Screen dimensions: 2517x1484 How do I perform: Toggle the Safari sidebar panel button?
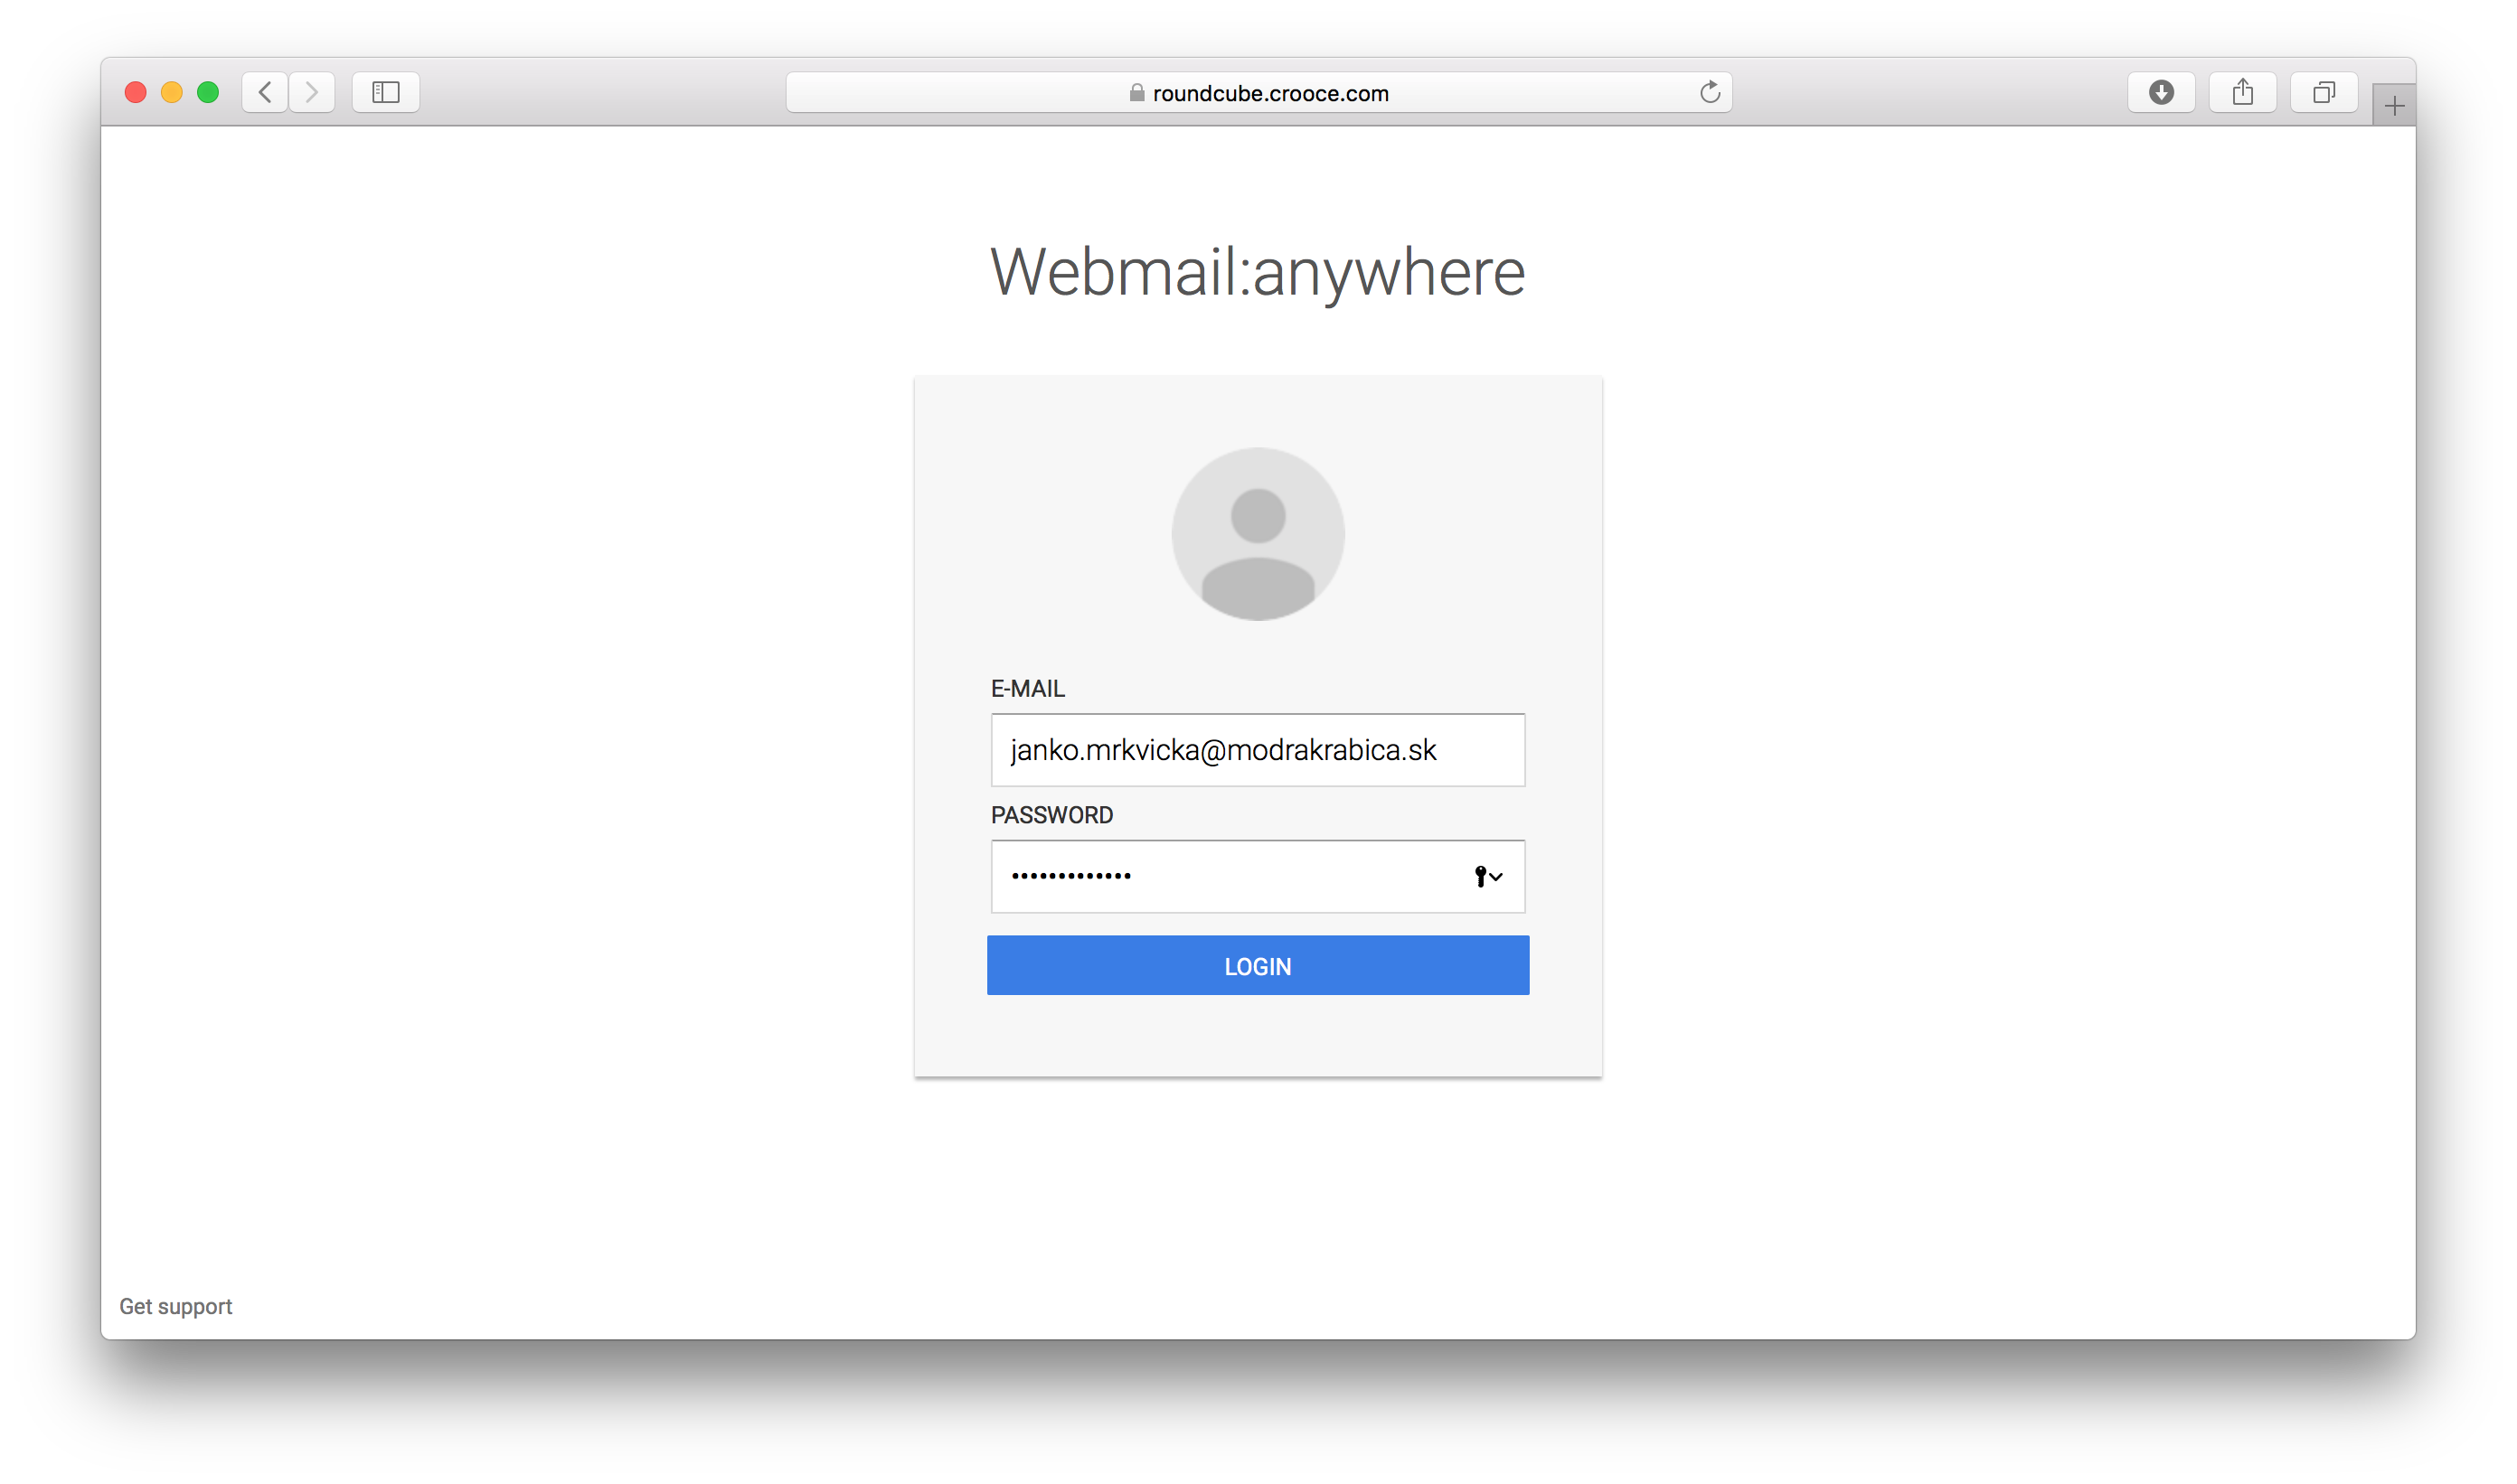pos(386,92)
